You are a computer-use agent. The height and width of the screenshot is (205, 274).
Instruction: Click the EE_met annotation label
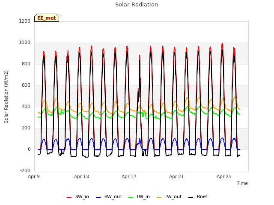tap(47, 18)
